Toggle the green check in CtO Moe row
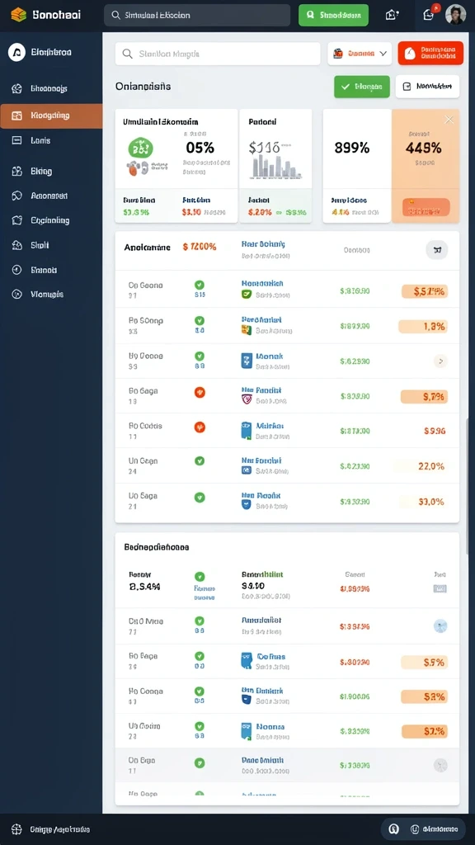This screenshot has width=475, height=845. (x=200, y=621)
